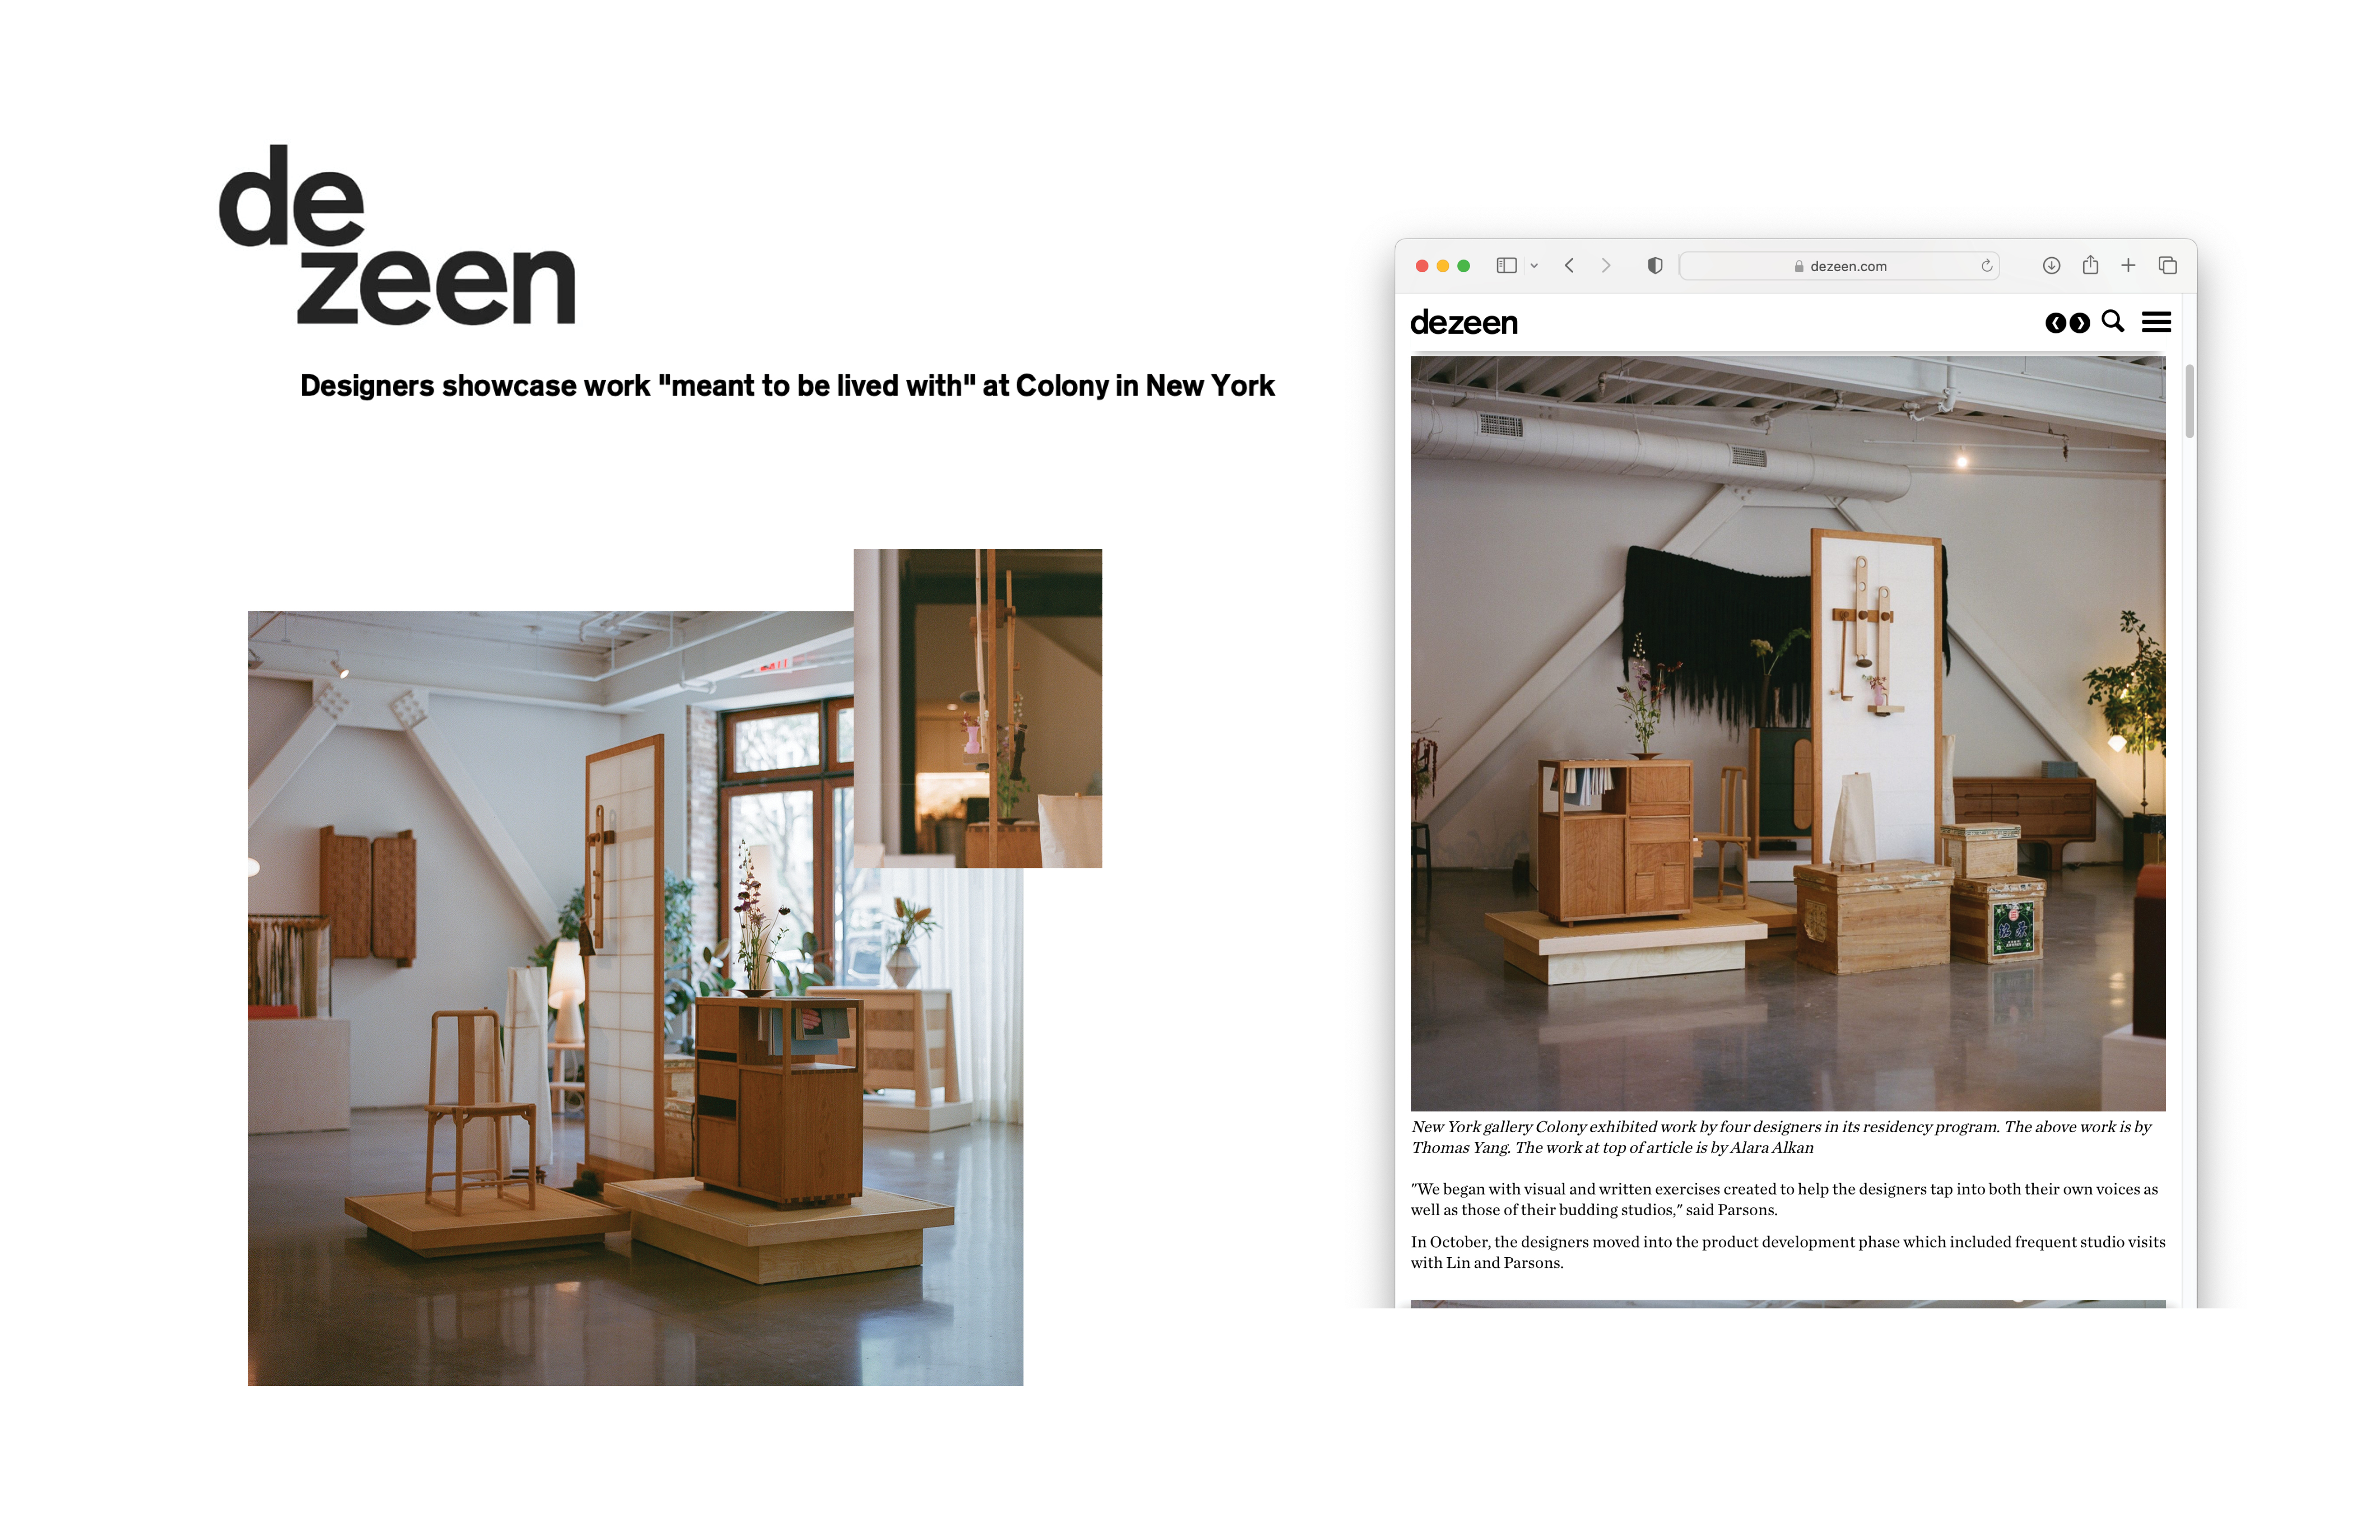This screenshot has height=1540, width=2380.
Task: Click the green fullscreen window button
Action: [1464, 266]
